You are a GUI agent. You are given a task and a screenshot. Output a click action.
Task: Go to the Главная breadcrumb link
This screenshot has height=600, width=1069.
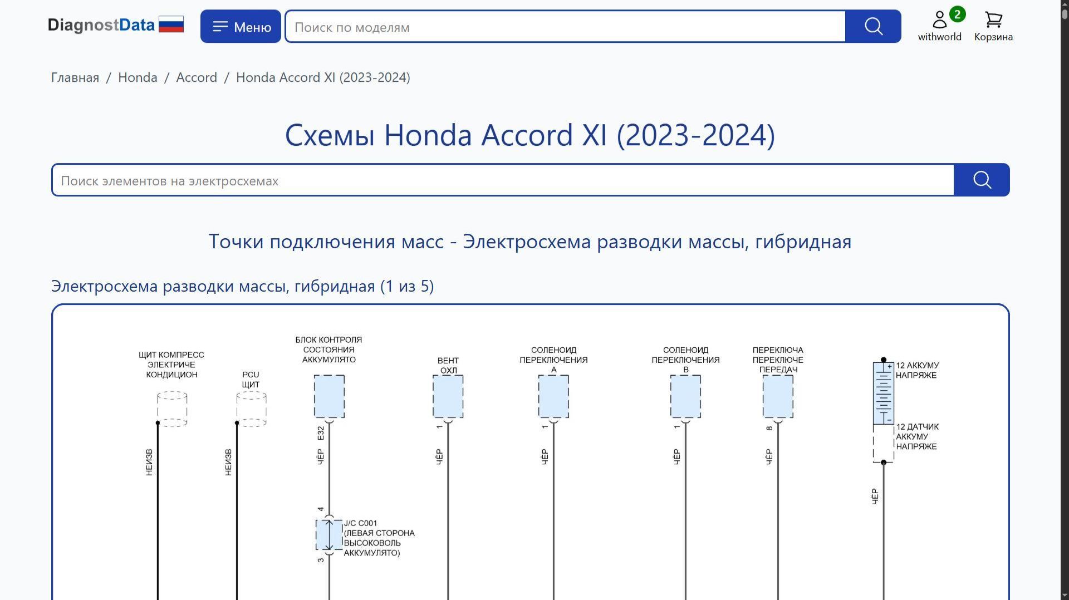(75, 77)
